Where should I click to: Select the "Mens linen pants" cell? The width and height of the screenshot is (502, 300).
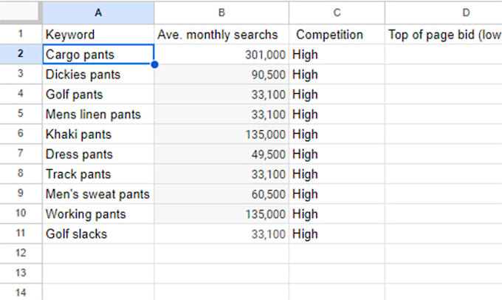click(x=98, y=114)
